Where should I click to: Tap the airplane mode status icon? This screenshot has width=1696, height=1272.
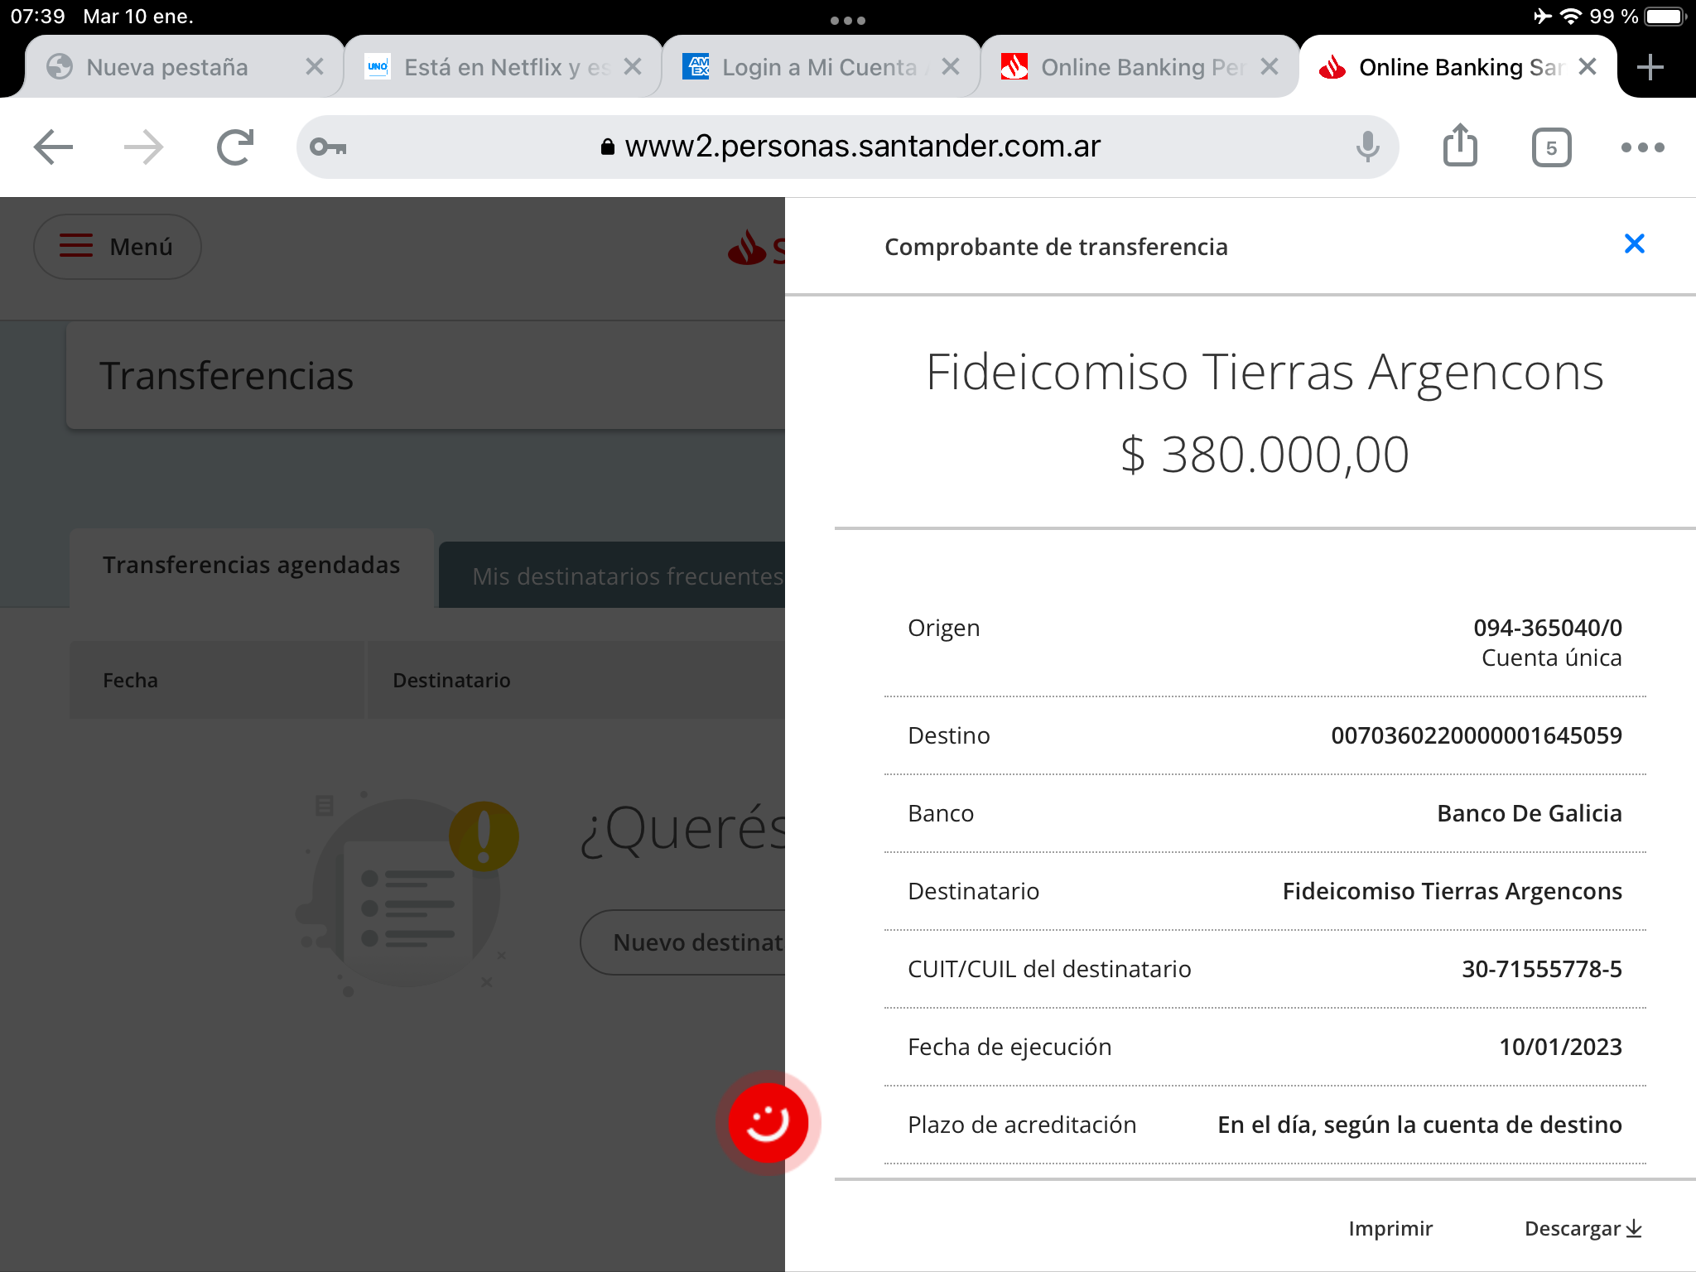click(1542, 17)
